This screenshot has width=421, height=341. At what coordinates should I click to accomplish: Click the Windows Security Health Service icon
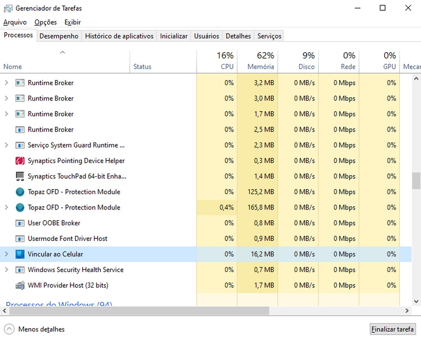[20, 270]
